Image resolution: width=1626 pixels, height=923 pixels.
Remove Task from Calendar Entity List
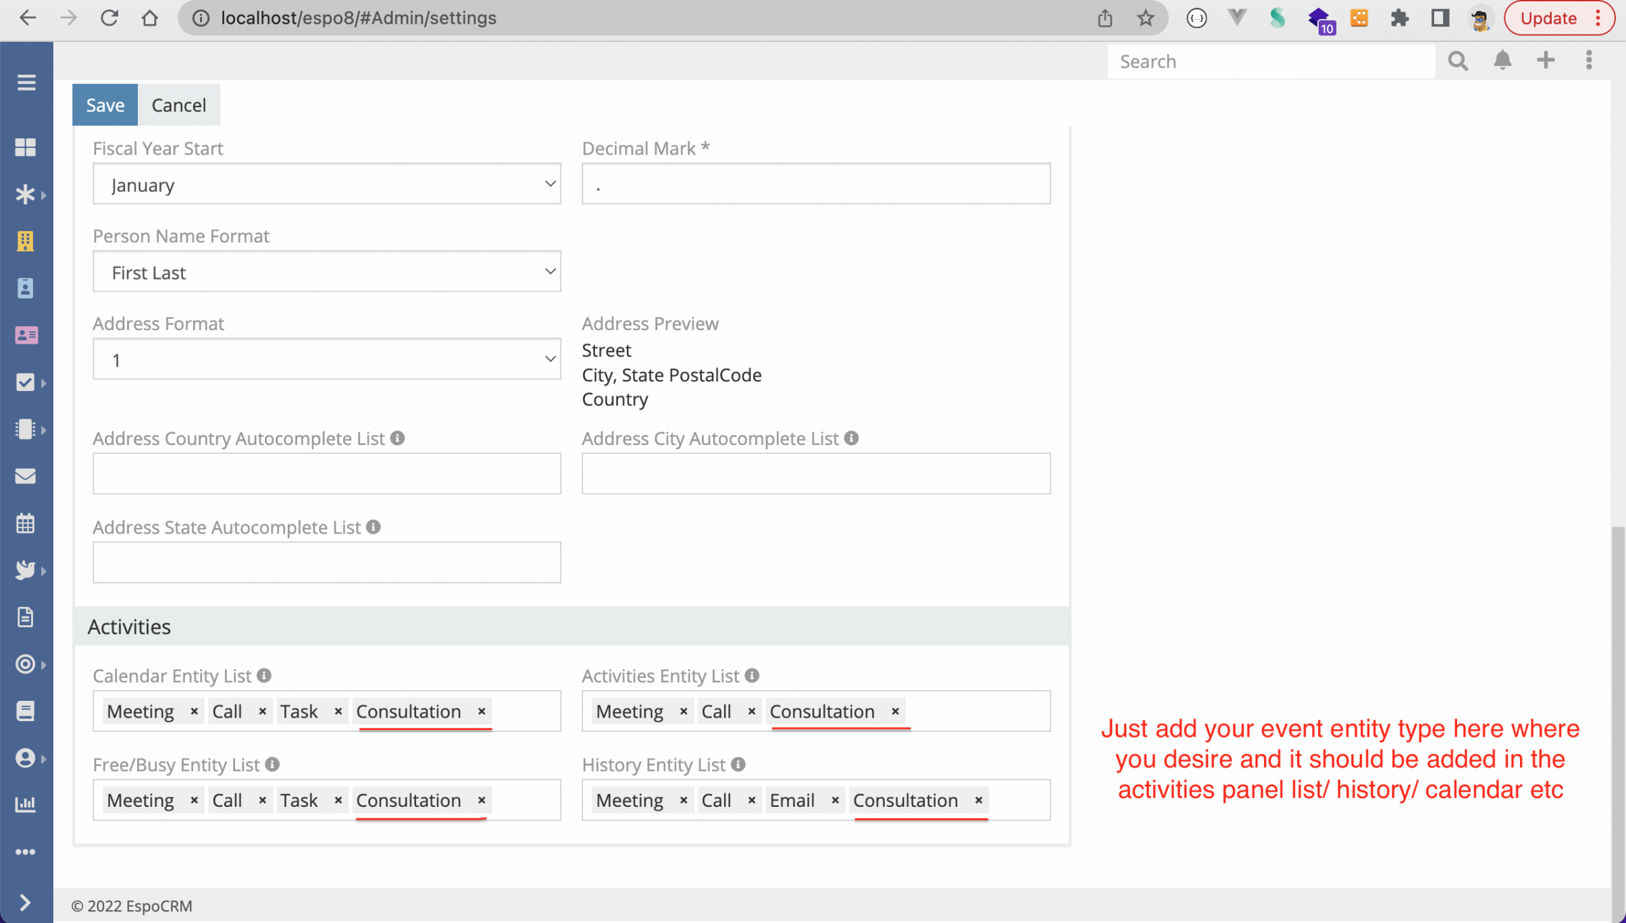point(338,711)
